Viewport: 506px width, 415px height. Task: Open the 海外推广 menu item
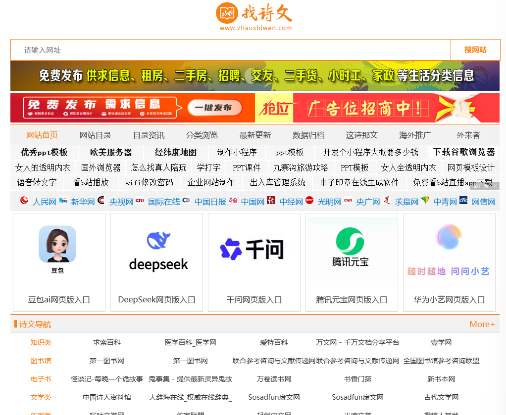414,134
